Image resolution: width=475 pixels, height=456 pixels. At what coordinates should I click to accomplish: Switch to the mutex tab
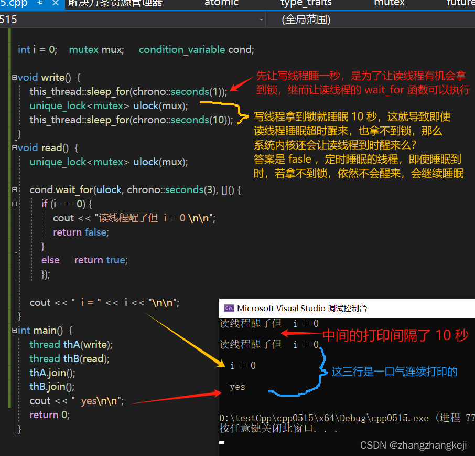[x=389, y=3]
